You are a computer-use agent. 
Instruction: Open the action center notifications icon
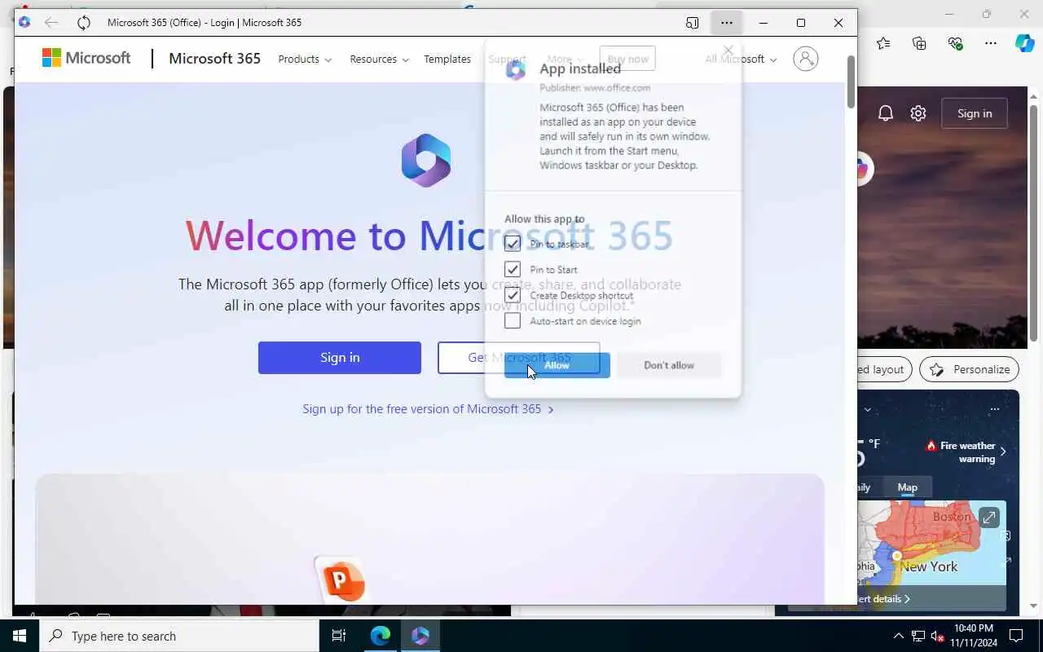tap(1016, 636)
